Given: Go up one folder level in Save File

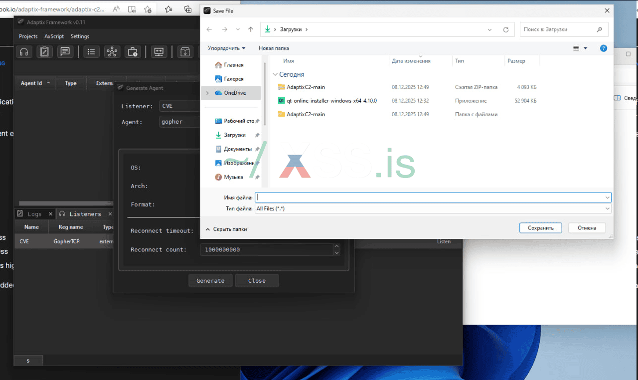Looking at the screenshot, I should pos(251,29).
